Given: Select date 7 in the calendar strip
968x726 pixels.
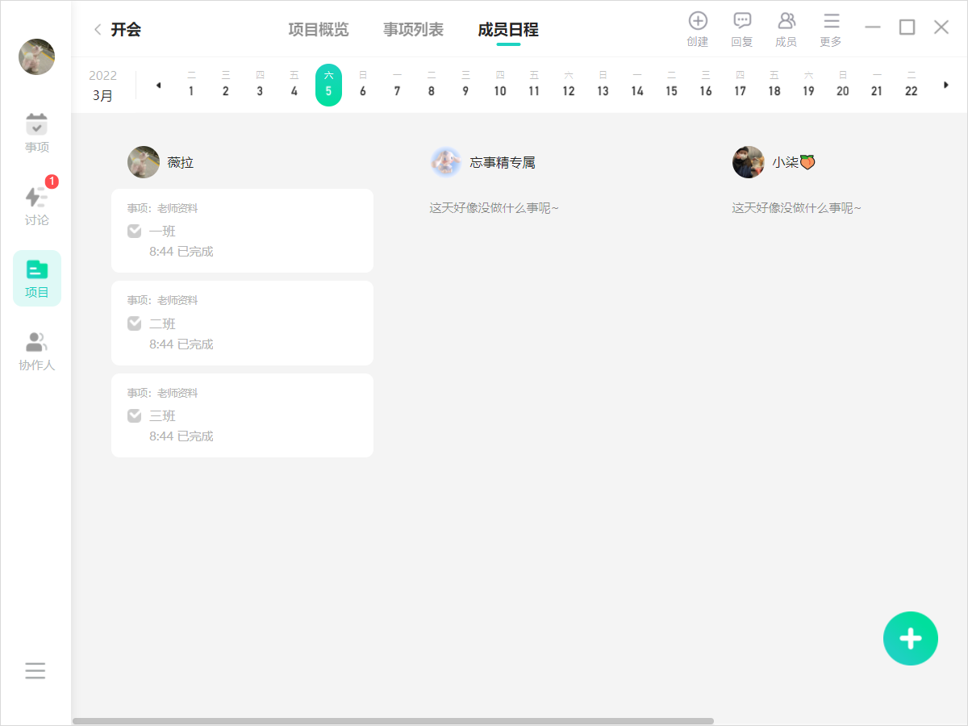Looking at the screenshot, I should (397, 85).
